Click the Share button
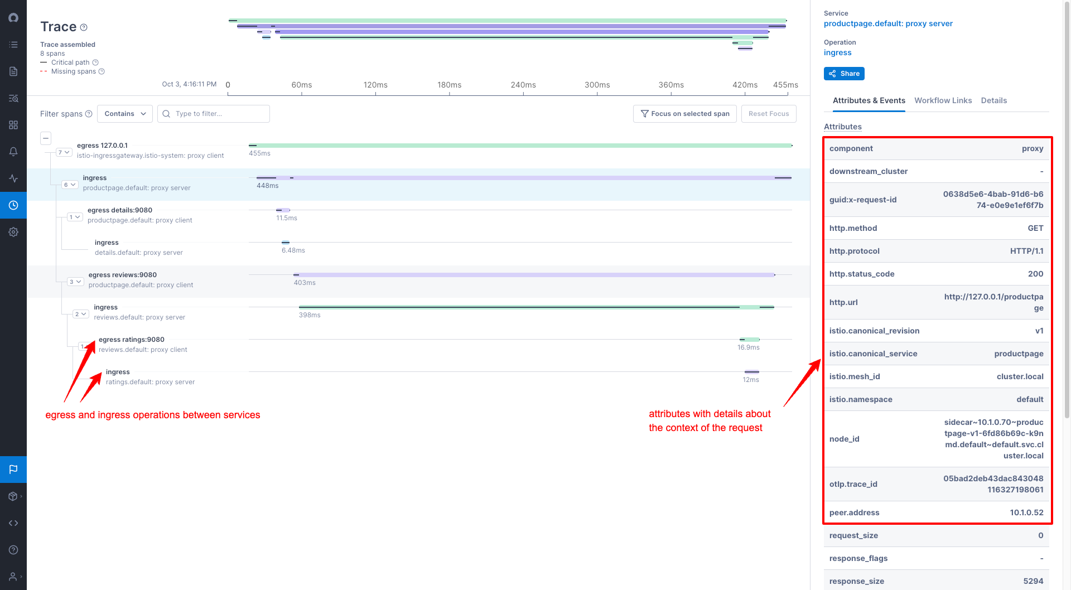The image size is (1071, 590). [x=843, y=74]
